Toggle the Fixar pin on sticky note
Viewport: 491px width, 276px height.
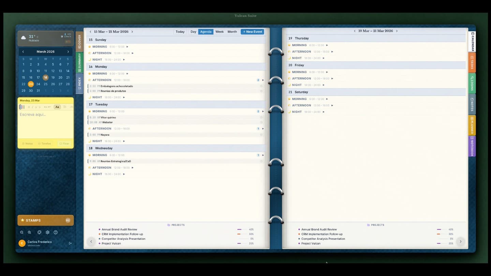64,143
